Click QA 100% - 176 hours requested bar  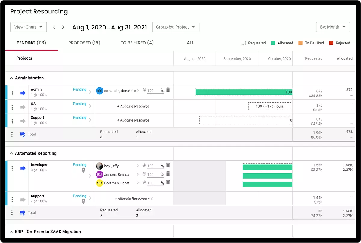tap(270, 106)
